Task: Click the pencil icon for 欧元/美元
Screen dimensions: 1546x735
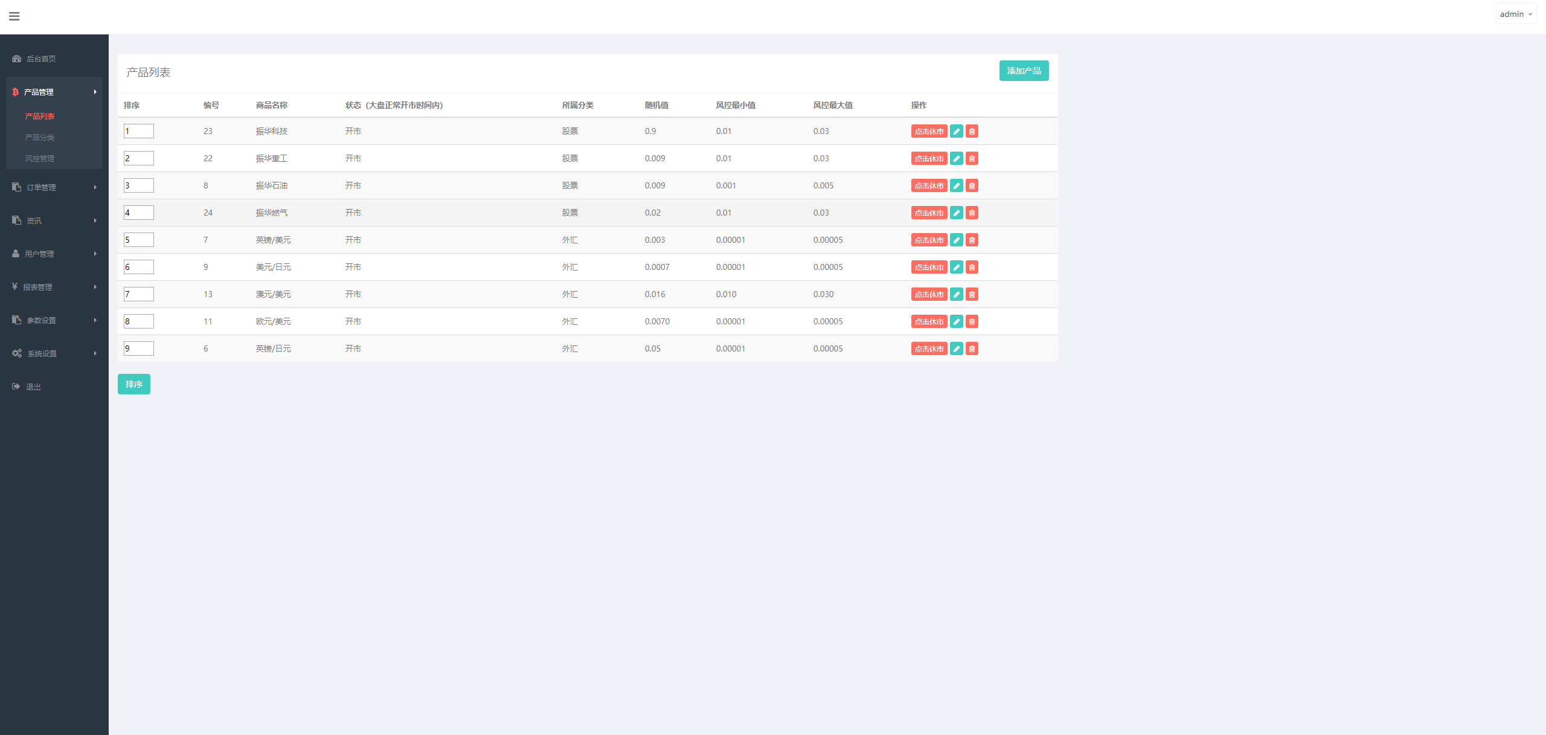Action: [x=956, y=321]
